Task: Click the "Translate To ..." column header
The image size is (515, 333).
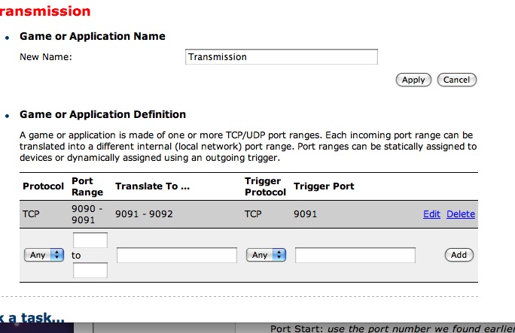Action: click(x=152, y=186)
